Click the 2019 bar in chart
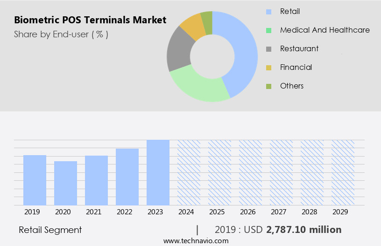This screenshot has width=381, height=246. [x=35, y=180]
